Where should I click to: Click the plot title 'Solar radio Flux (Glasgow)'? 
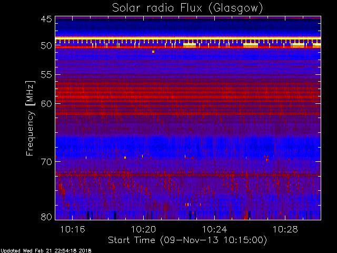tap(187, 8)
